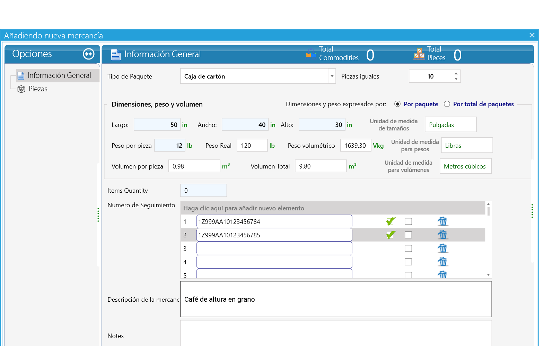
Task: Open the Metros cúbicos volume unit selector
Action: point(466,166)
